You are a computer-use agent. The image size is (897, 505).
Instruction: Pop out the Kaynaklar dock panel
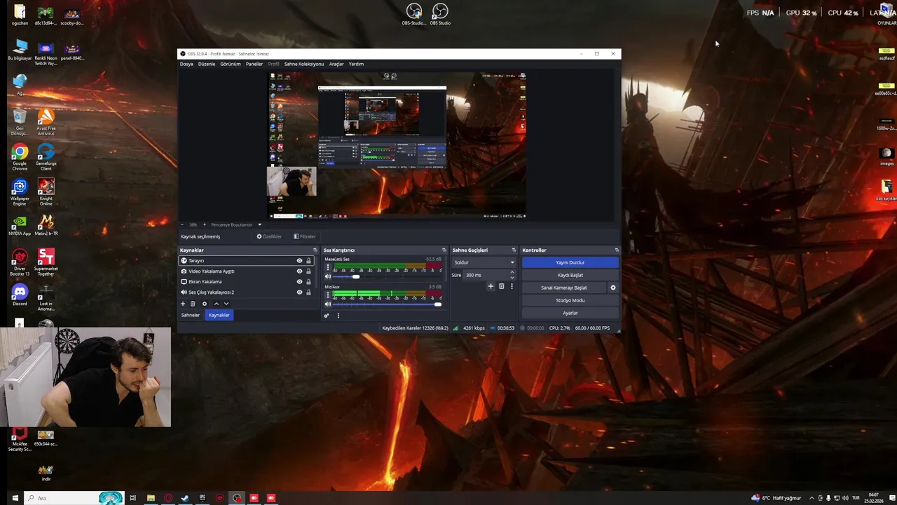[x=315, y=250]
